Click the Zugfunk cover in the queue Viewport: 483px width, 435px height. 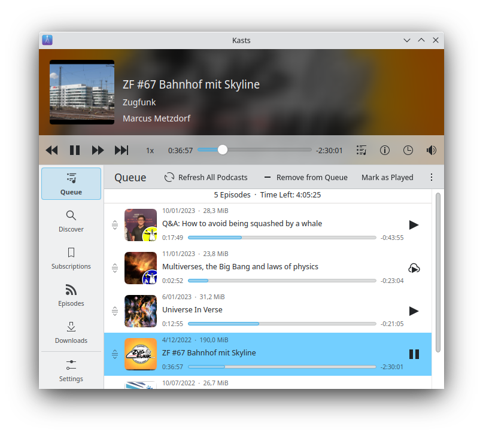(x=141, y=354)
